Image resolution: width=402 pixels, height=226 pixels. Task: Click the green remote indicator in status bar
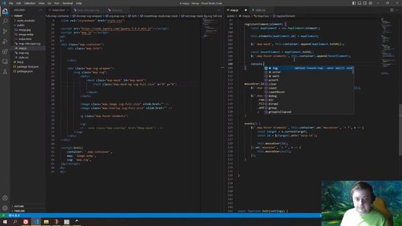click(3, 215)
